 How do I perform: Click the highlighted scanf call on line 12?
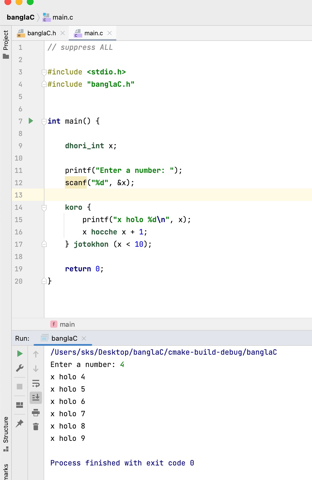pos(76,183)
